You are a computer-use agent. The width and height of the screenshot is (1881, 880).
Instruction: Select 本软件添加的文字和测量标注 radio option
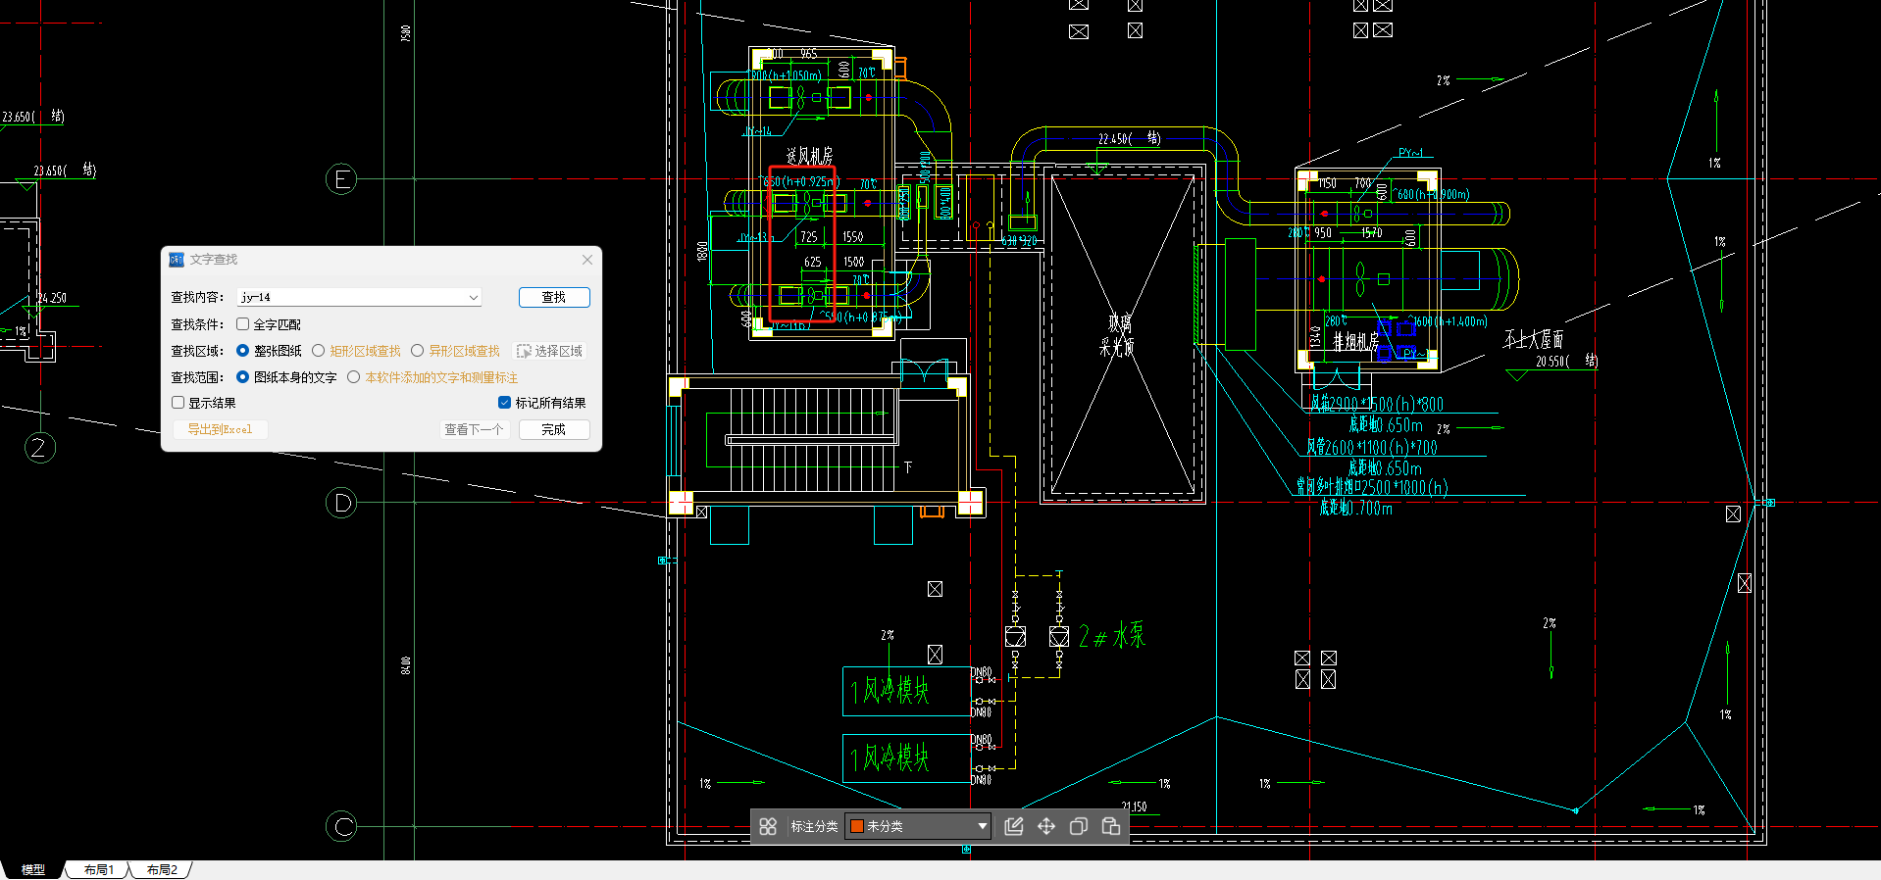pyautogui.click(x=353, y=377)
